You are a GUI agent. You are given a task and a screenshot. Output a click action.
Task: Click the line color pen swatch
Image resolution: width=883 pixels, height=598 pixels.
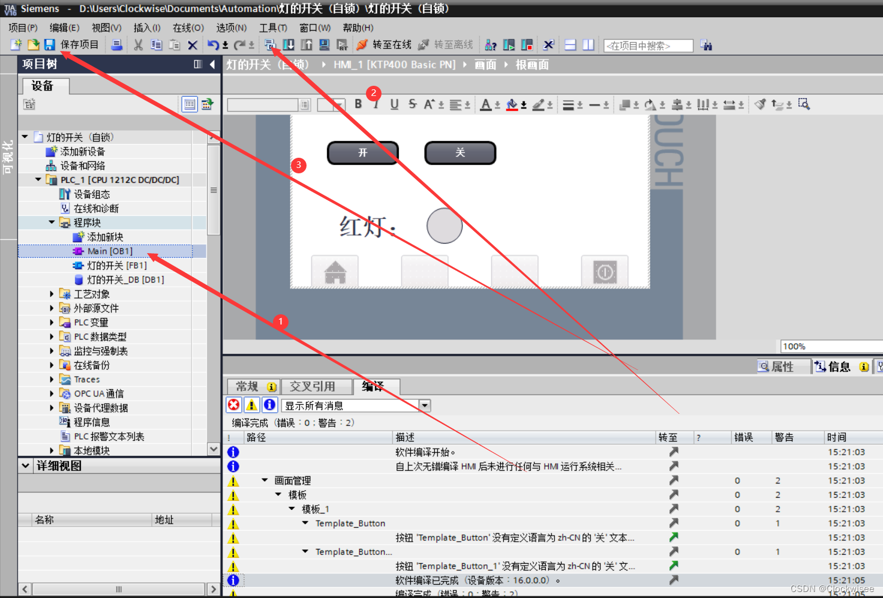pyautogui.click(x=538, y=104)
